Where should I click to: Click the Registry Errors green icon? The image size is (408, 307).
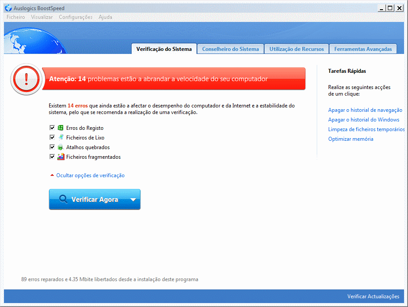[x=61, y=128]
